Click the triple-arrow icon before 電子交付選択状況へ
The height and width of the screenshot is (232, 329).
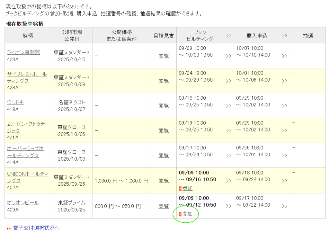point(9,228)
